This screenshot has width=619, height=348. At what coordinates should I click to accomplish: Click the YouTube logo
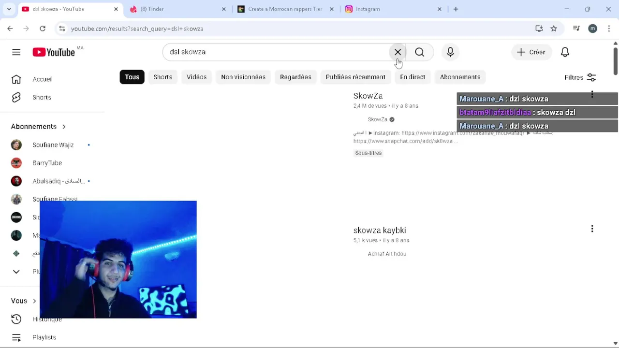click(x=54, y=52)
